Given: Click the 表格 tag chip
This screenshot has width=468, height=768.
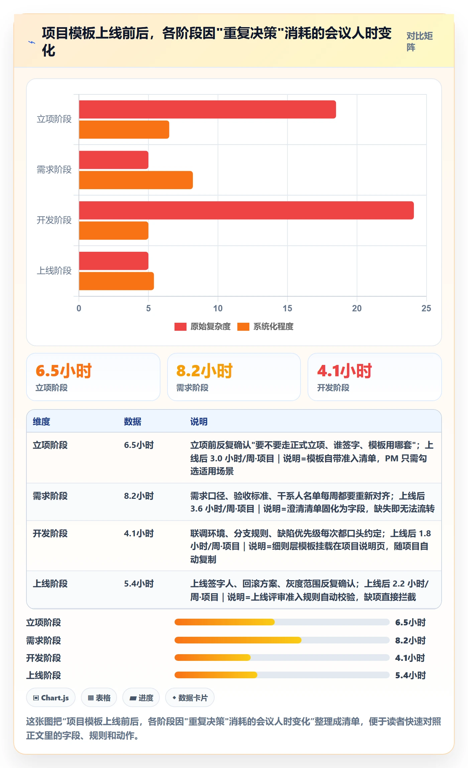Looking at the screenshot, I should [99, 698].
